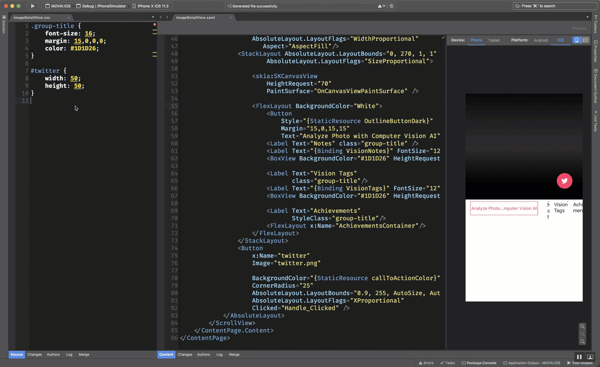Select the Content view of XAML editor
The height and width of the screenshot is (367, 600).
[x=166, y=355]
